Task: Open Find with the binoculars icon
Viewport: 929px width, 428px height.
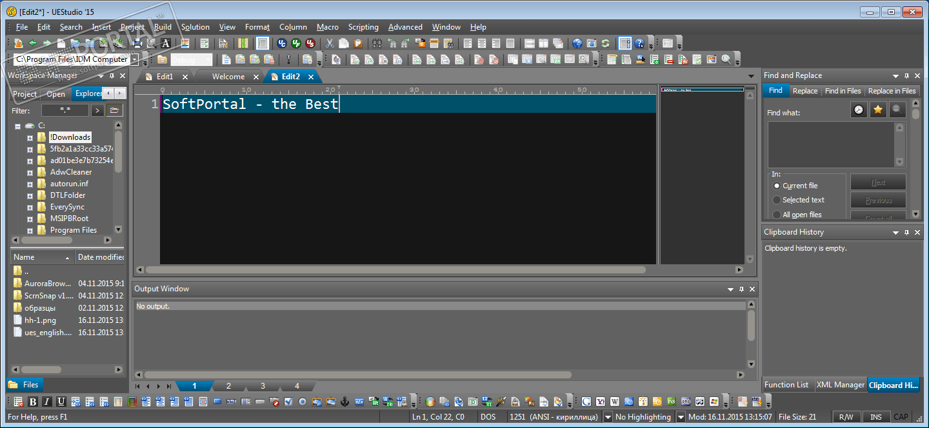Action: pyautogui.click(x=377, y=43)
